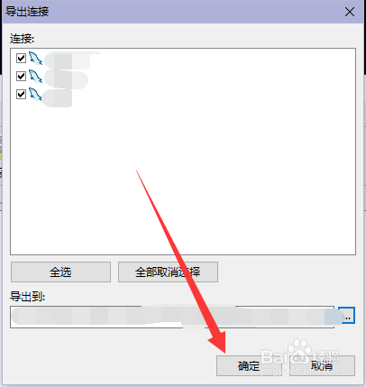Untick the third connection checkbox
366x387 pixels.
click(x=21, y=94)
